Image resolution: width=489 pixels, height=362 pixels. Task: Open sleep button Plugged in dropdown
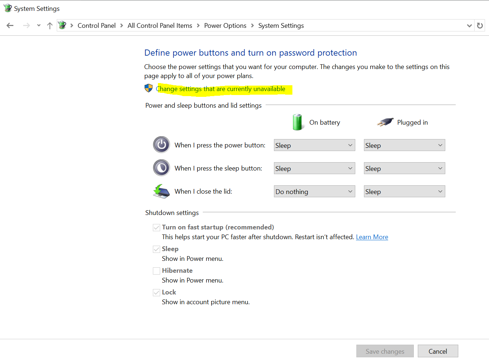coord(404,168)
